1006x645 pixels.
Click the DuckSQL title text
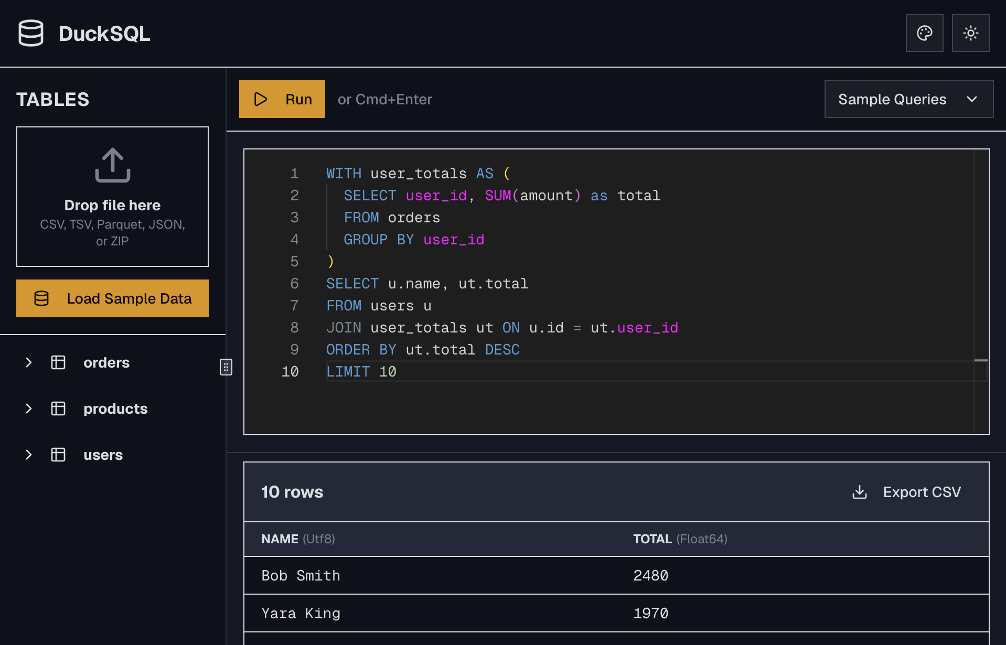(x=104, y=34)
